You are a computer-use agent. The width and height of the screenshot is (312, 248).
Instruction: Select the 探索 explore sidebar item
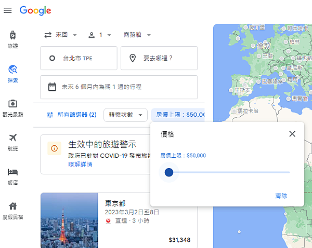(12, 74)
